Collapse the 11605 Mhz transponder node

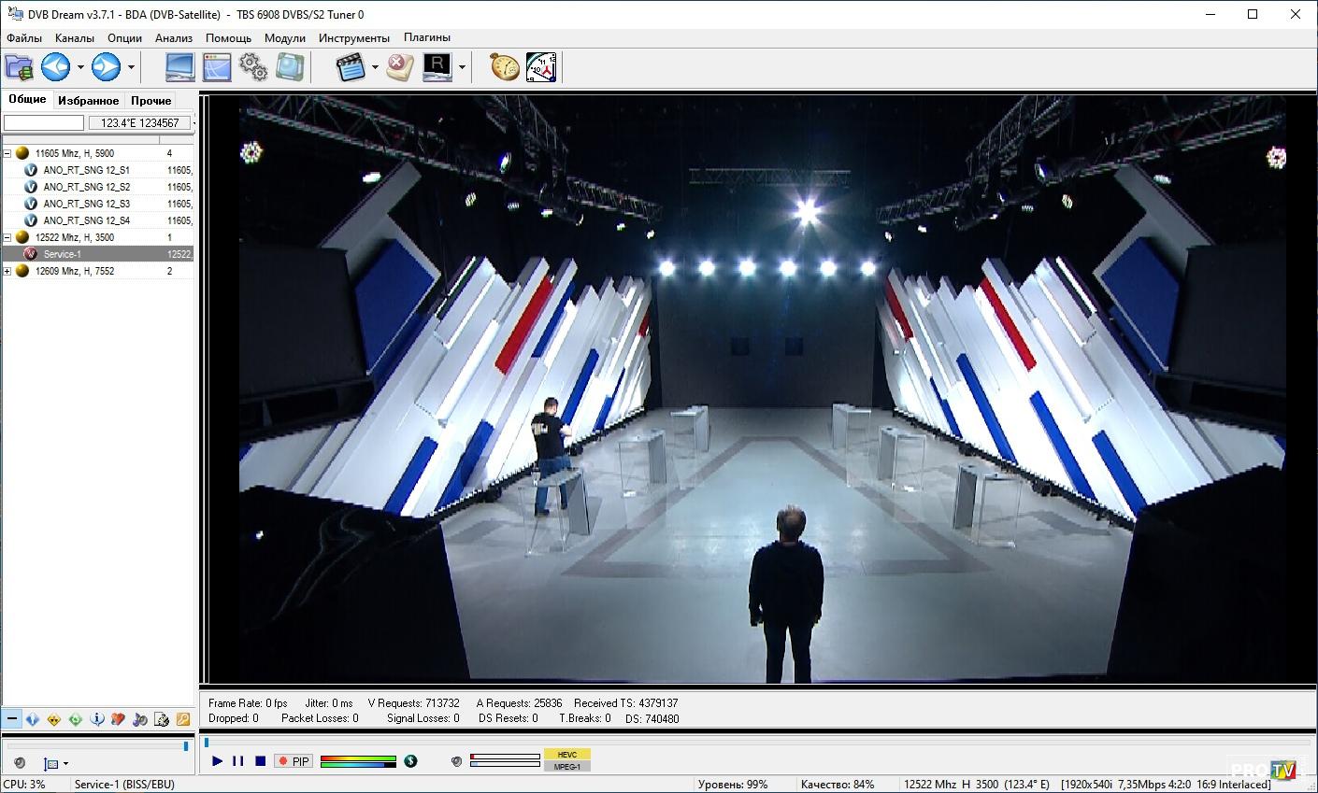[x=7, y=153]
